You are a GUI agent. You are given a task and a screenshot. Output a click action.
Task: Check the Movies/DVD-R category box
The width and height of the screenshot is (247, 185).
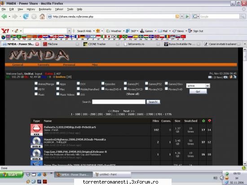pos(103,88)
